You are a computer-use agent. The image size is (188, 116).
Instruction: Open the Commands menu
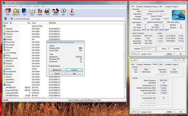(12, 6)
